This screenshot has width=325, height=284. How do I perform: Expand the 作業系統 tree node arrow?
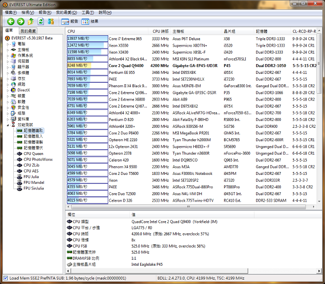(x=8, y=56)
